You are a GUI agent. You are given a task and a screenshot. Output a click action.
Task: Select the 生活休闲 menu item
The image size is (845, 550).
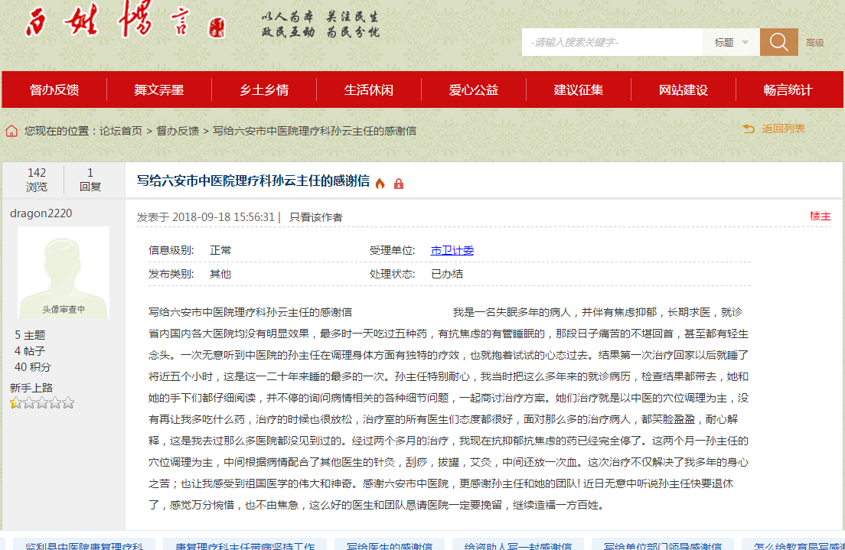(x=369, y=89)
